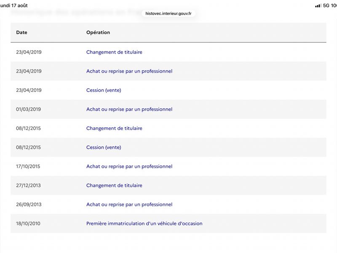Open Cession (vente) dated 23/04/2019
This screenshot has height=253, width=337.
pyautogui.click(x=104, y=90)
